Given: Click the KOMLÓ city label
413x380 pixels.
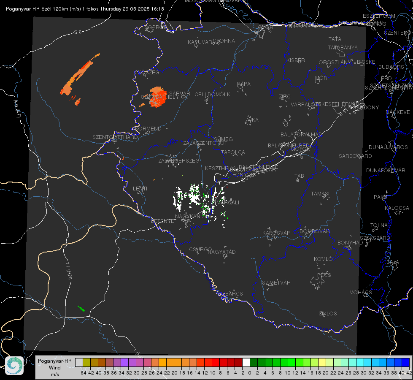Looking at the screenshot, I should coord(323,259).
